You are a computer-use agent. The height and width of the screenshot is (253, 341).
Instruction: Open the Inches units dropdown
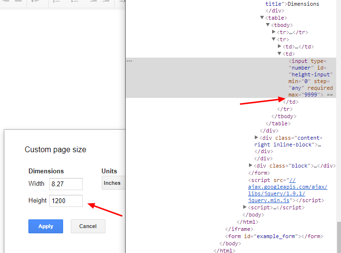113,183
